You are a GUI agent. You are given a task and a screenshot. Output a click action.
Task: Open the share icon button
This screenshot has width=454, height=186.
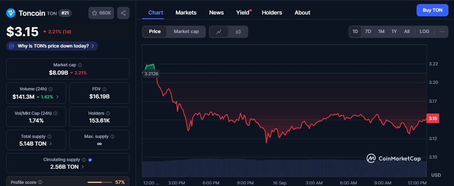(123, 13)
